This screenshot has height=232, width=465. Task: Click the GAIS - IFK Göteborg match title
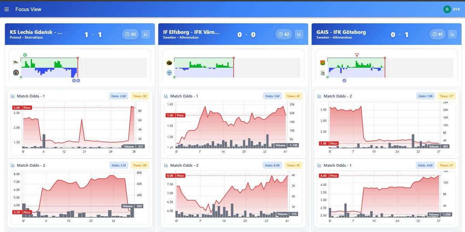tap(341, 32)
